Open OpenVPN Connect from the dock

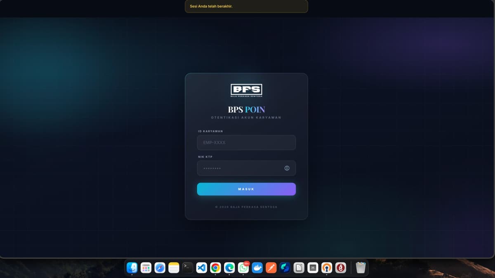pos(327,268)
